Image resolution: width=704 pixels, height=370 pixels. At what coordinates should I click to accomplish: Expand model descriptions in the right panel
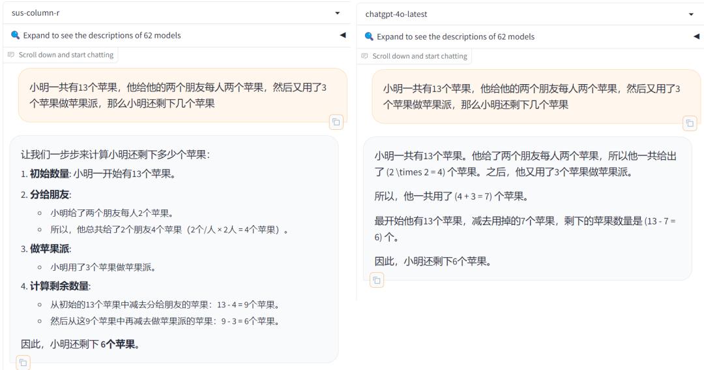455,37
